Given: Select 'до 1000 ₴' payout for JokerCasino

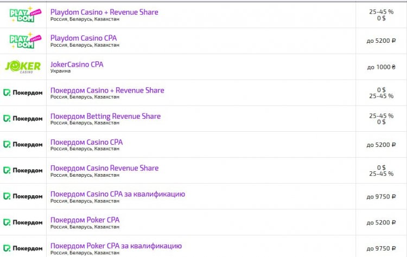Looking at the screenshot, I should (x=381, y=67).
